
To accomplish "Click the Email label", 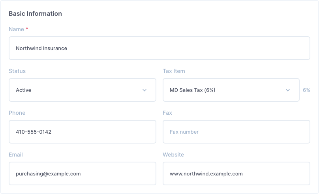I will pos(16,155).
